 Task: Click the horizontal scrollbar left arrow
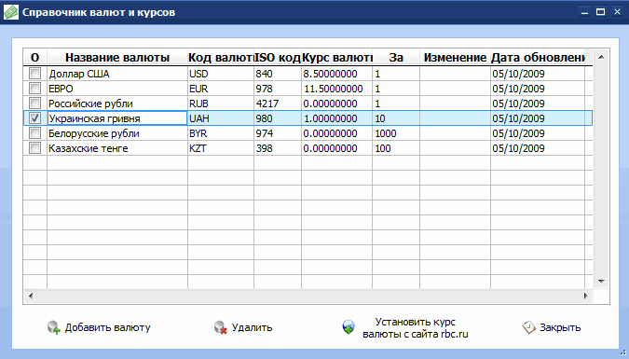point(31,296)
